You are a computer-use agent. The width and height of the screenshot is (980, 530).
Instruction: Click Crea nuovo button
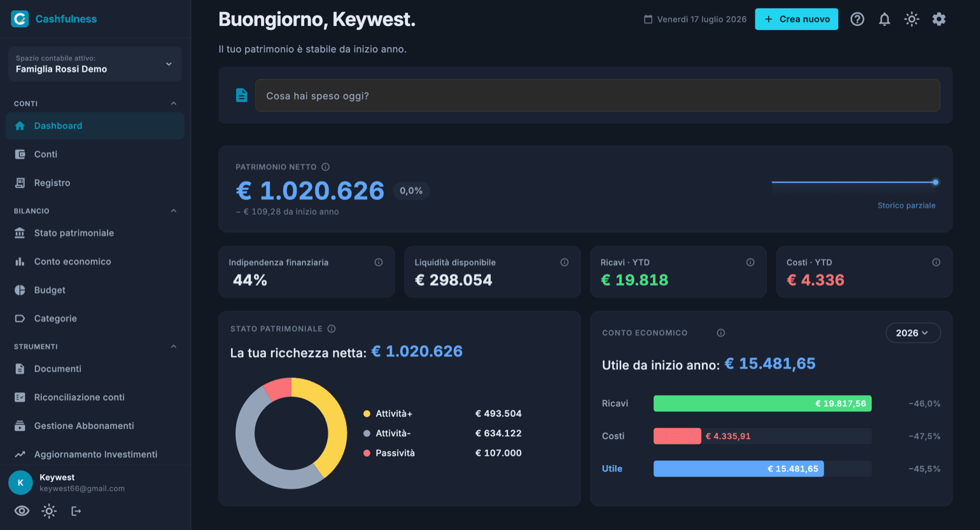point(796,19)
